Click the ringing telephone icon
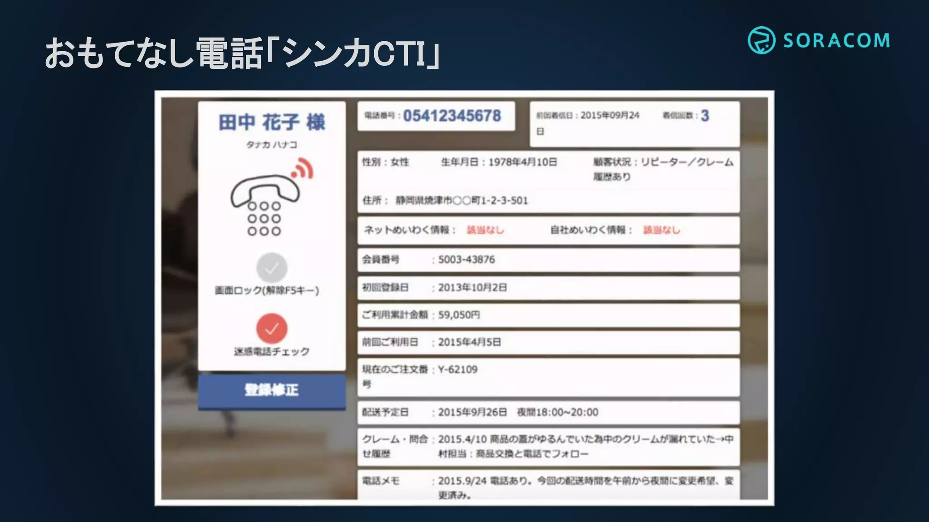The height and width of the screenshot is (522, 929). tap(271, 197)
